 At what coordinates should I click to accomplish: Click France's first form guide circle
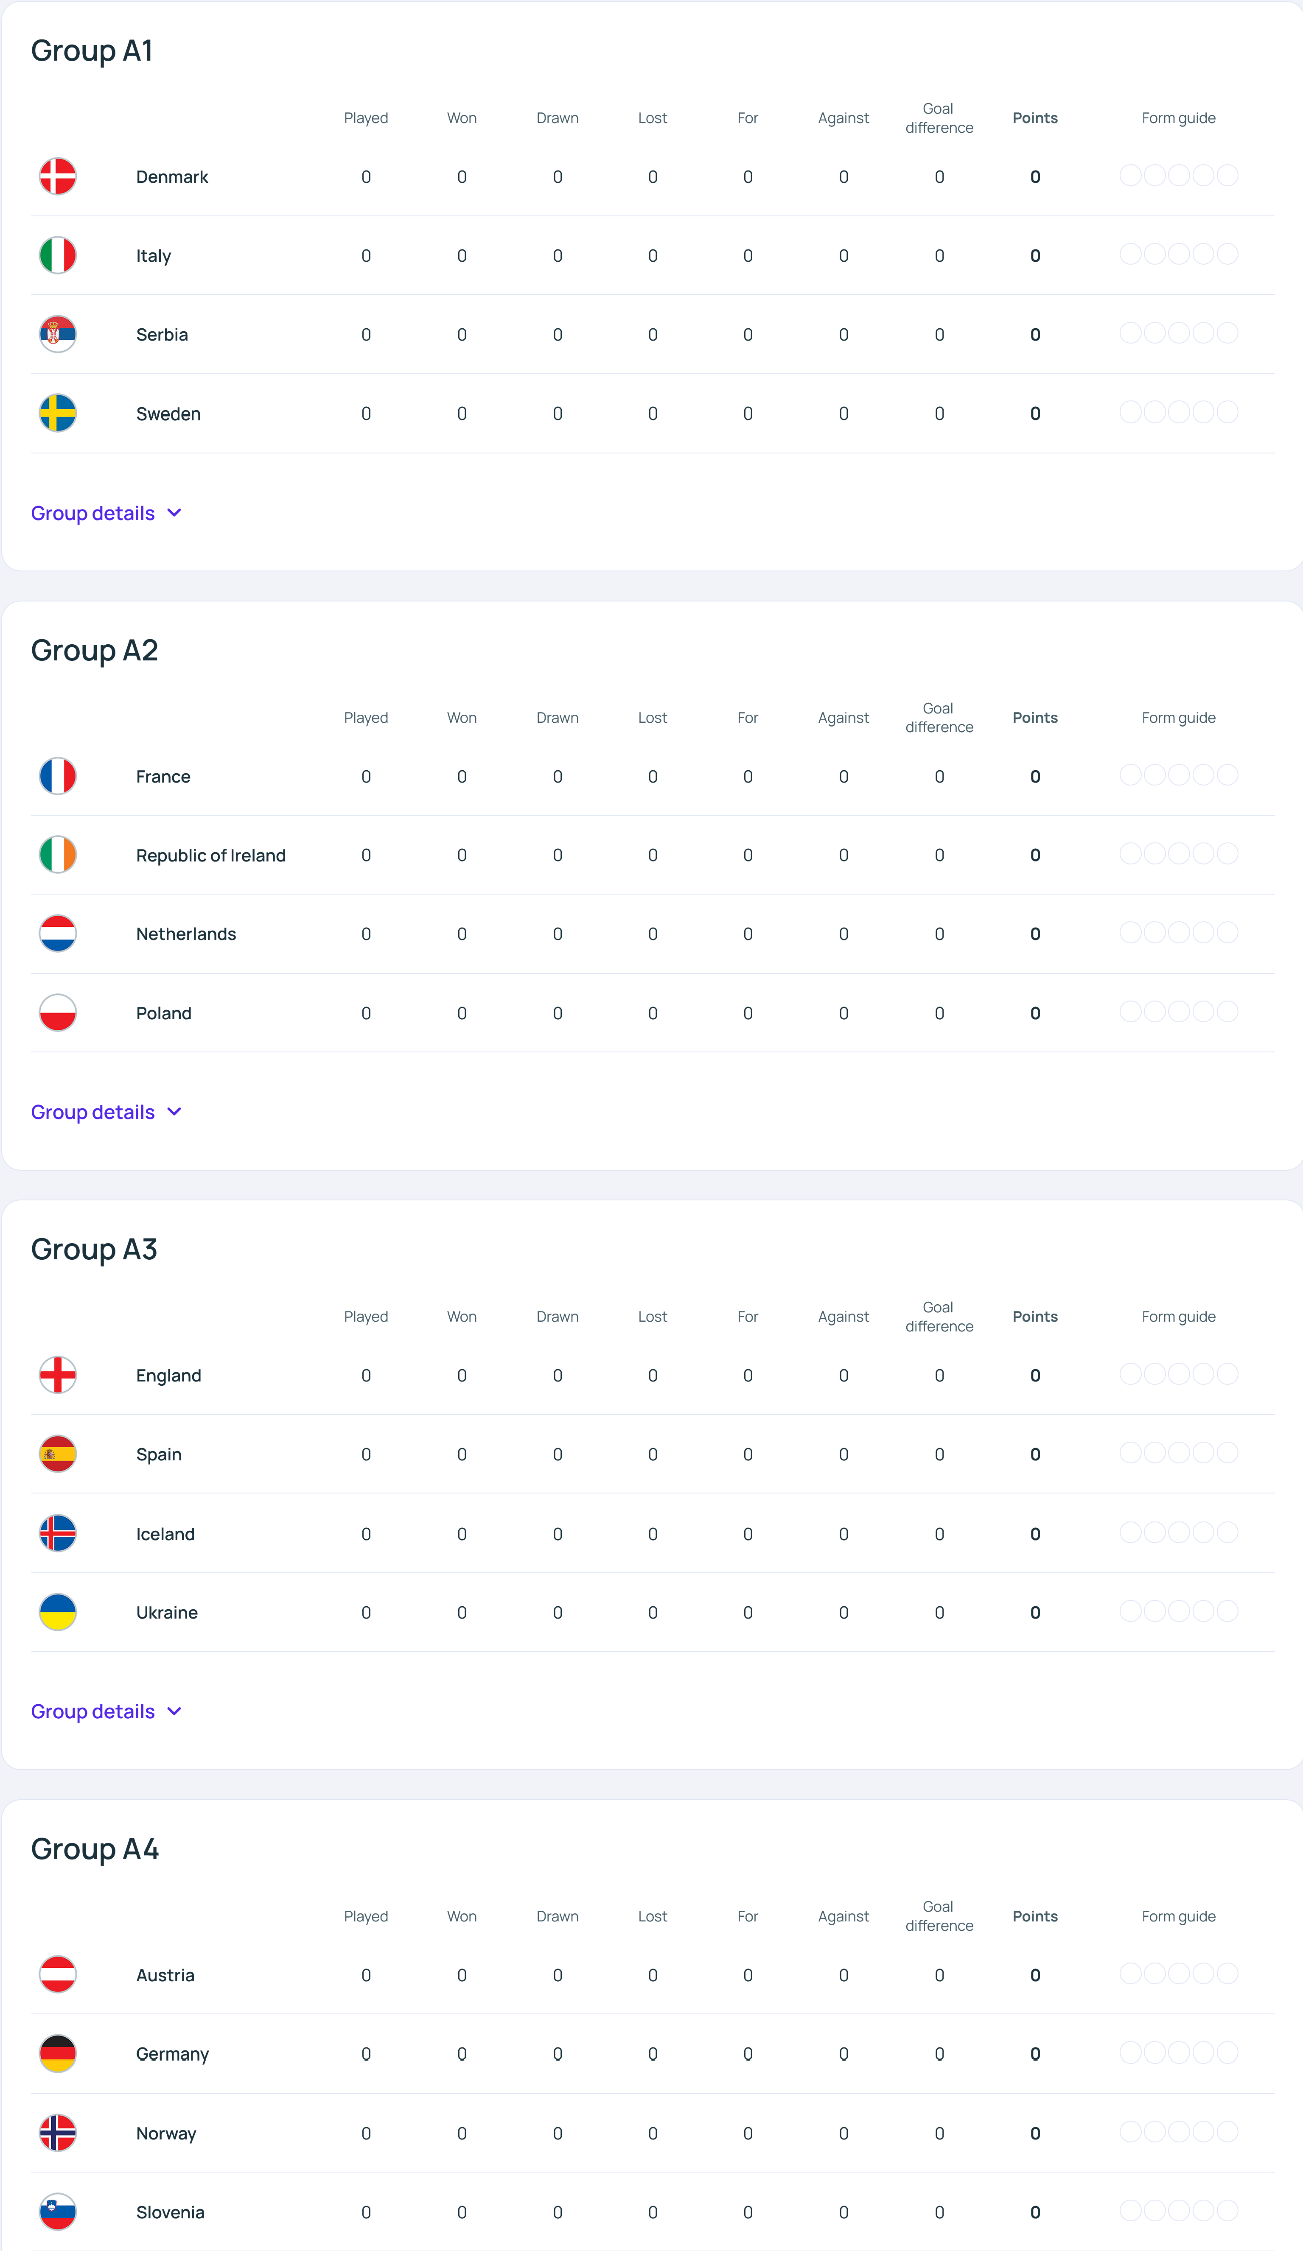click(x=1130, y=775)
